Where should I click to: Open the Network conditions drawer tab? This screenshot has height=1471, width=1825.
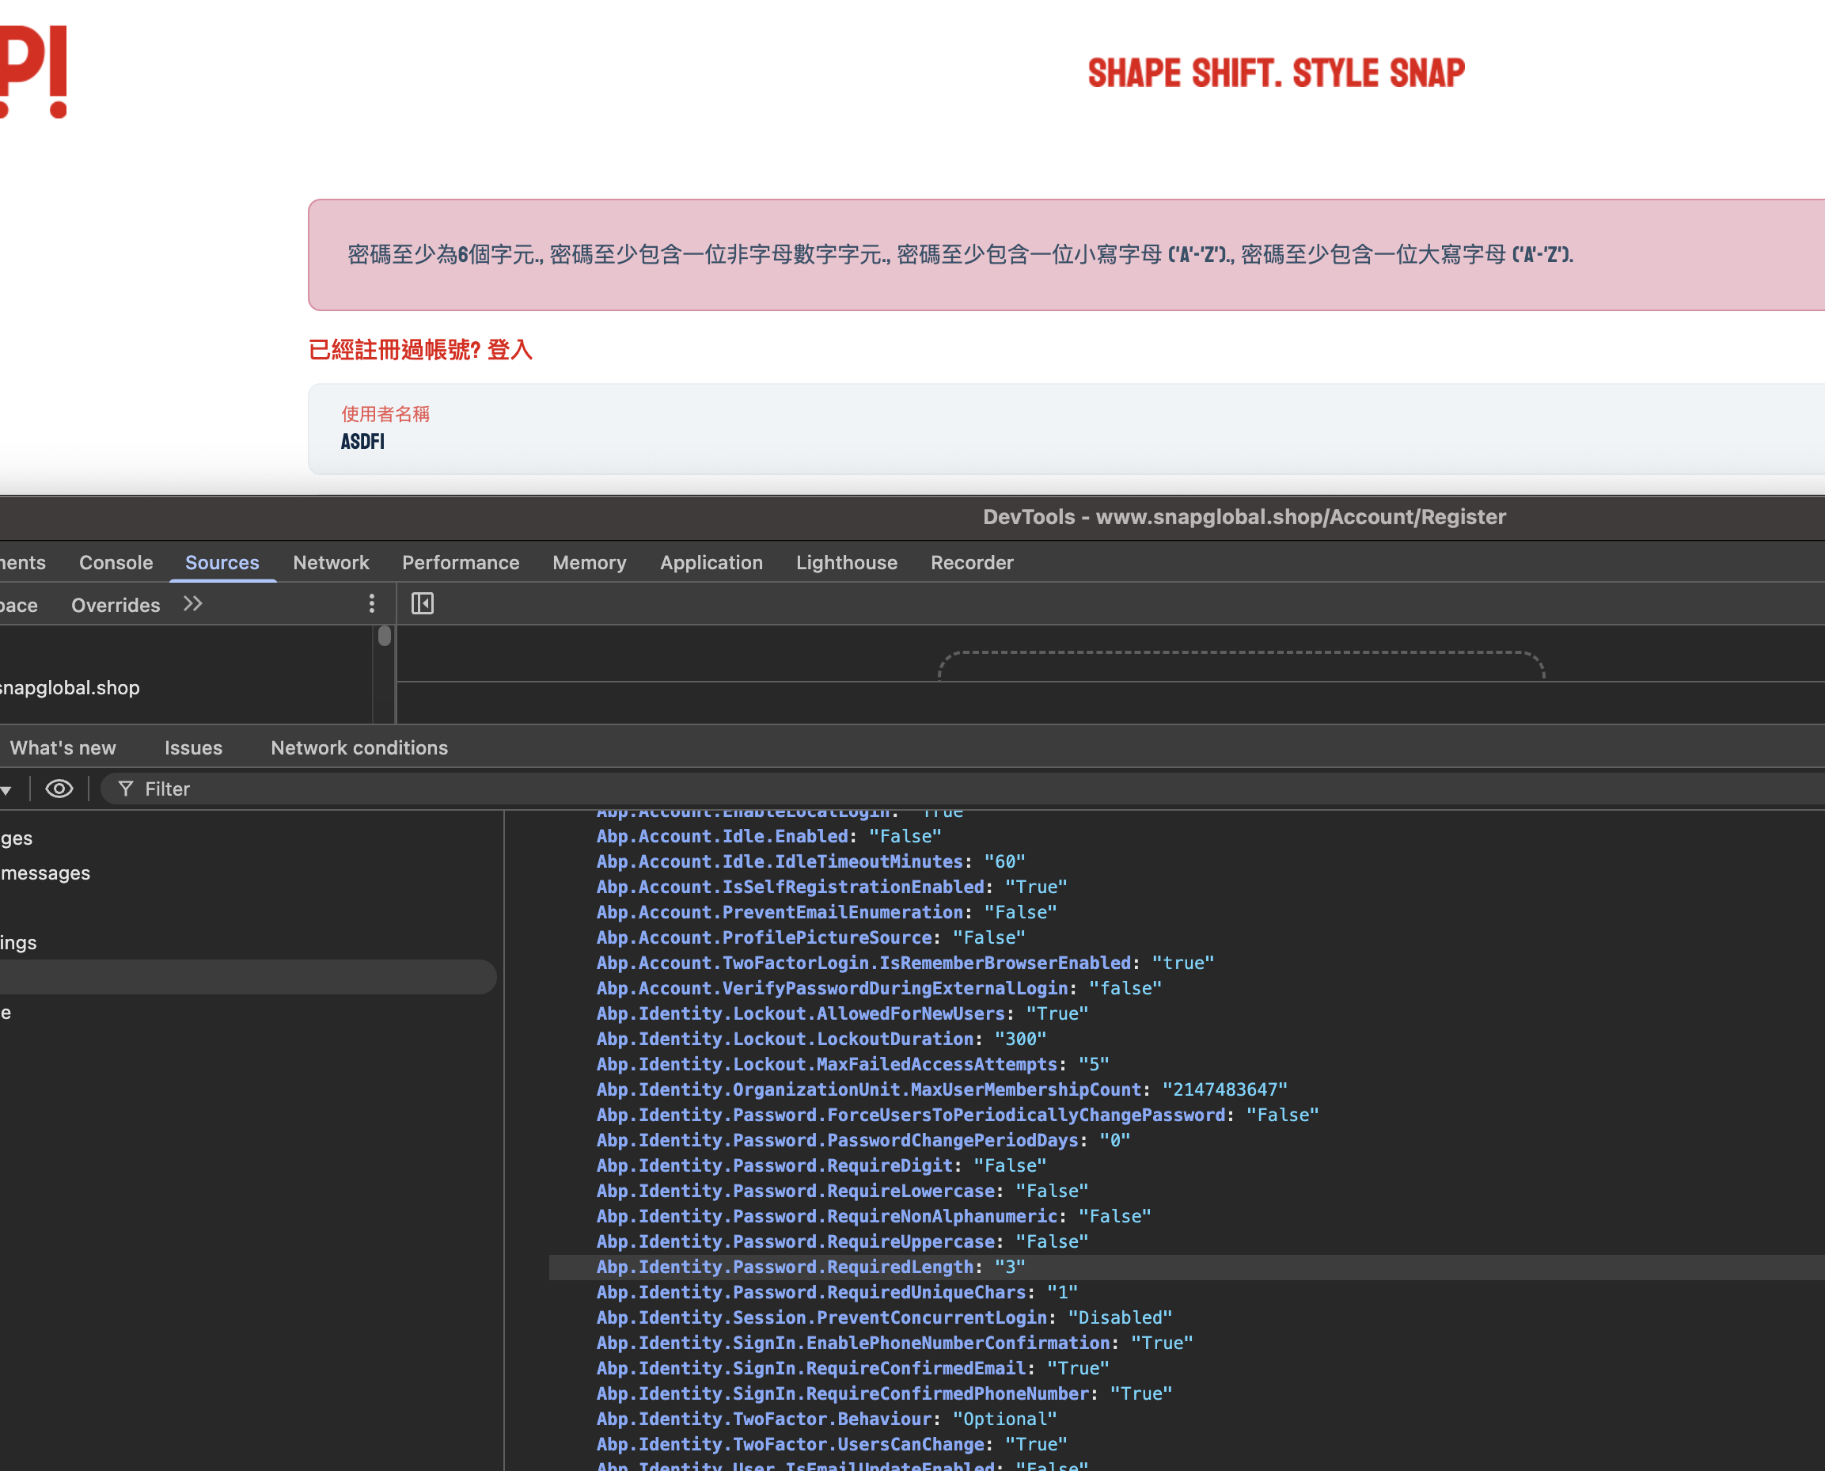[359, 747]
